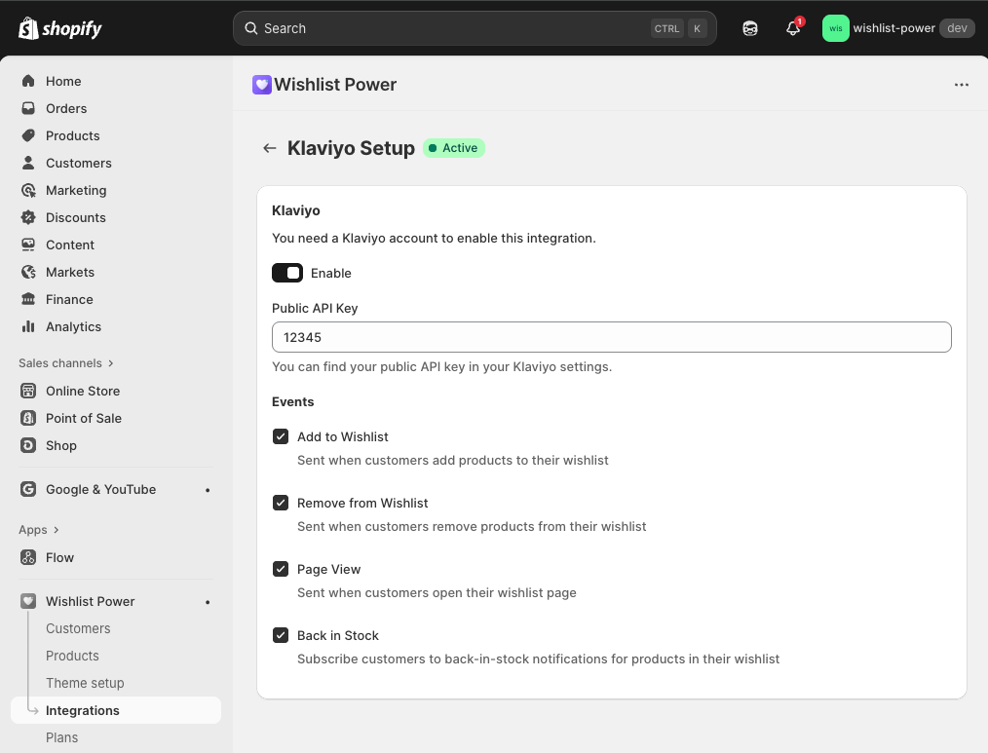Click the "Events" section heading
988x753 pixels.
(293, 402)
